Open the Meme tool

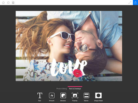pos(86,97)
